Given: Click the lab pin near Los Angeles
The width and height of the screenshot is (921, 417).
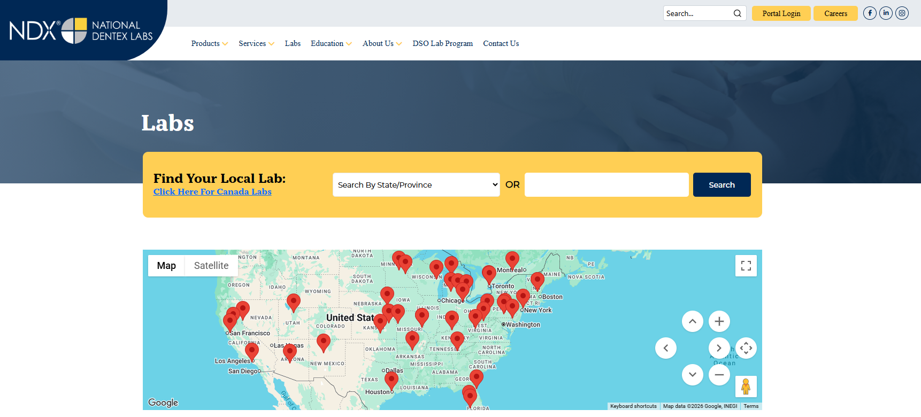Looking at the screenshot, I should tap(252, 352).
